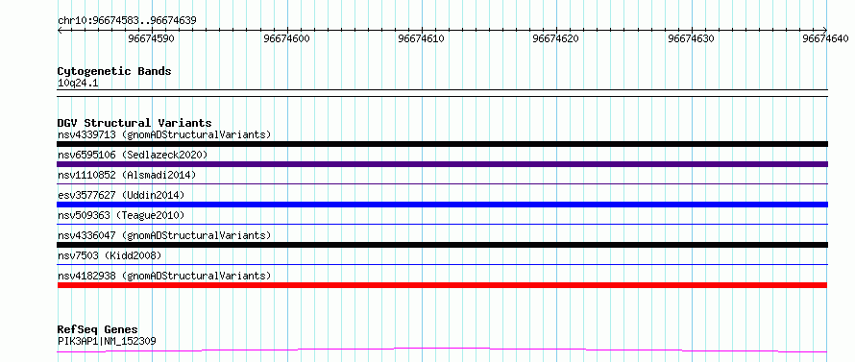Click the 96674630 ruler position
Screen dimensions: 855x362
point(692,38)
